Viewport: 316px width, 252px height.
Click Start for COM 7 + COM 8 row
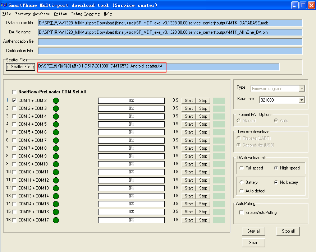[189, 148]
